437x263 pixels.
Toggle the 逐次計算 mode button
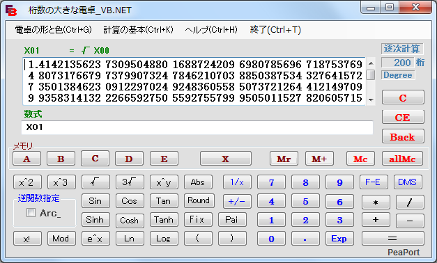pos(402,49)
